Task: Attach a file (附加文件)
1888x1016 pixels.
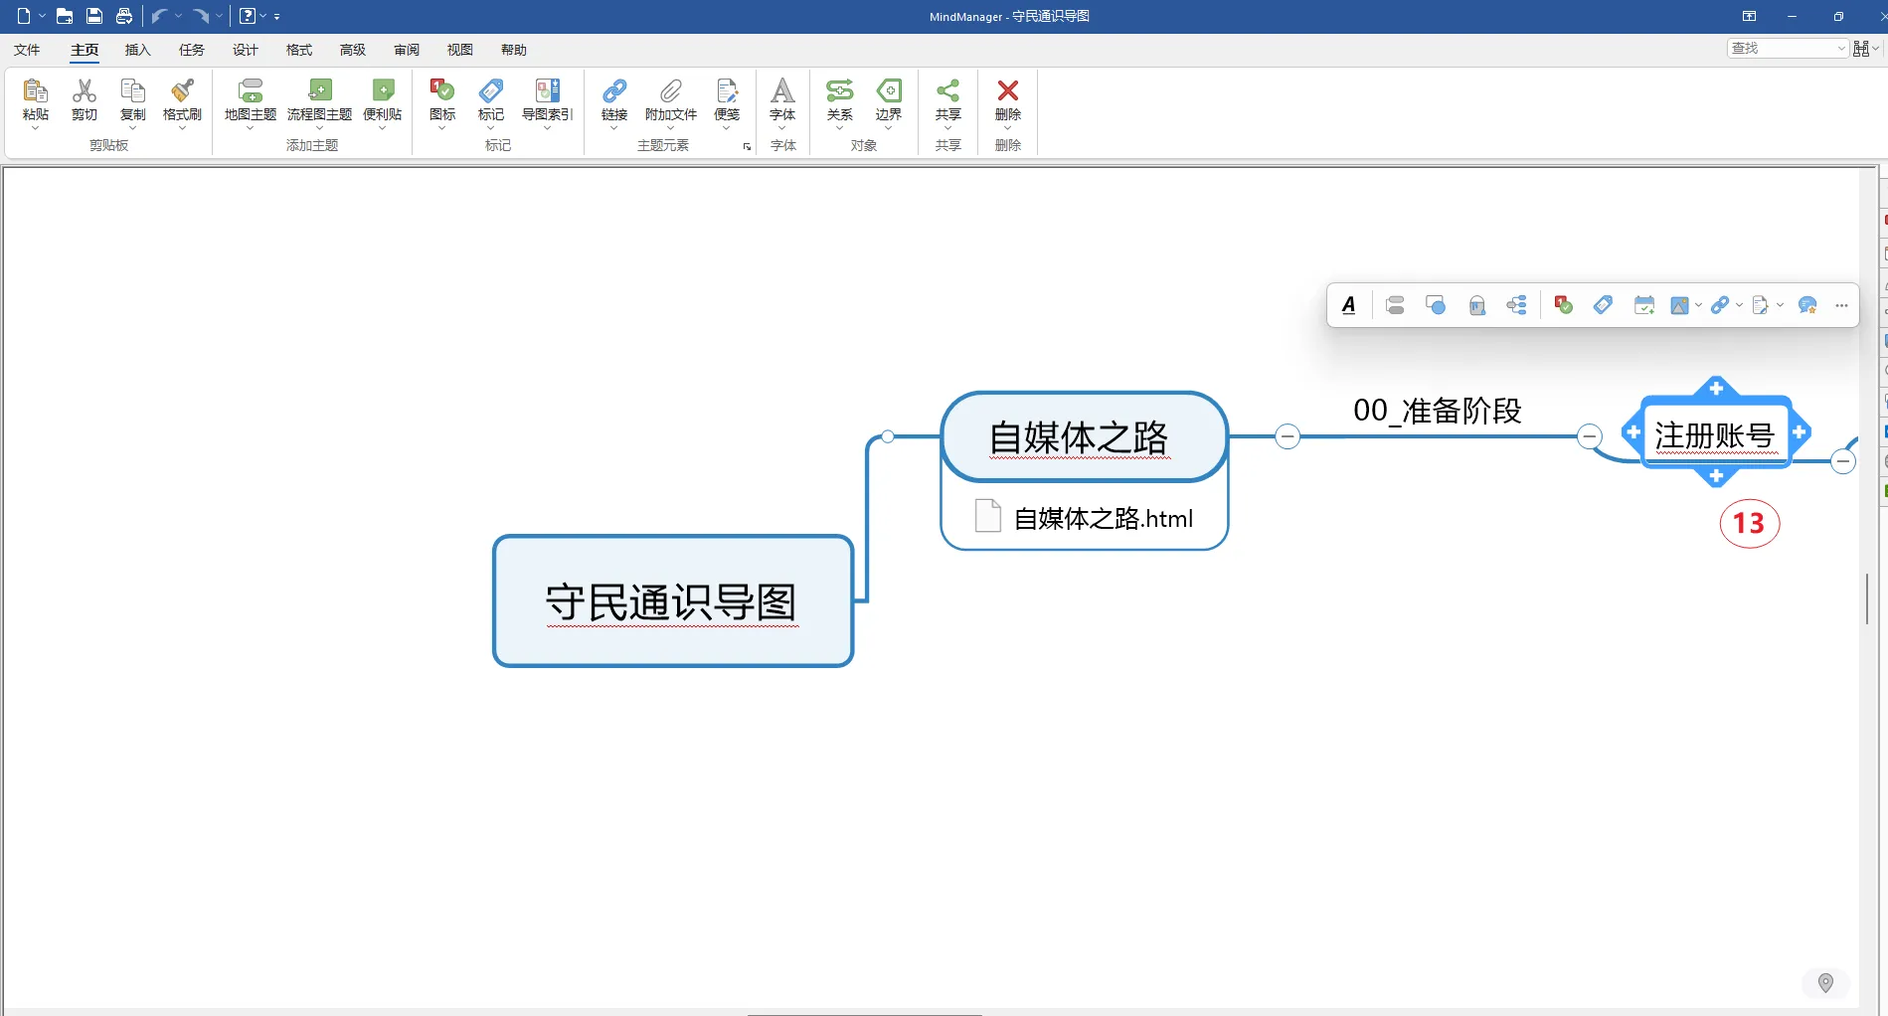Action: tap(671, 91)
